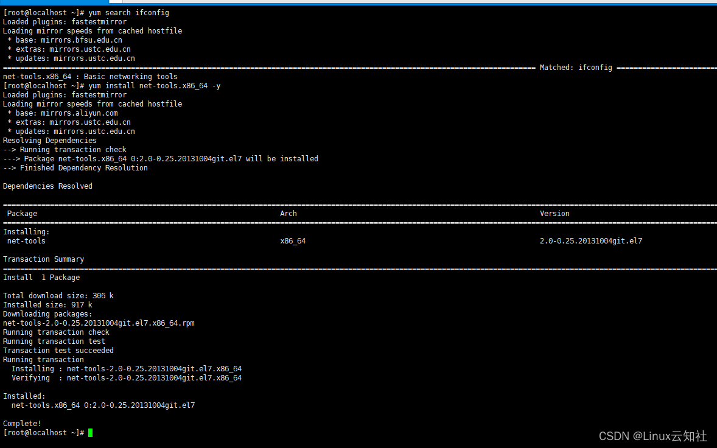
Task: Click the green terminal cursor block
Action: click(89, 432)
